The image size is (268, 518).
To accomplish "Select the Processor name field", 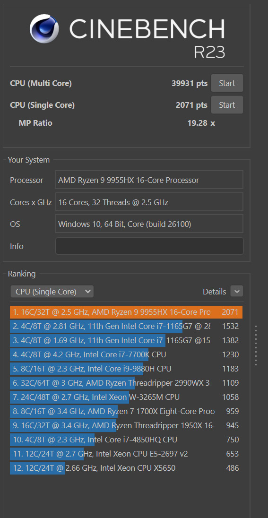I will 149,180.
